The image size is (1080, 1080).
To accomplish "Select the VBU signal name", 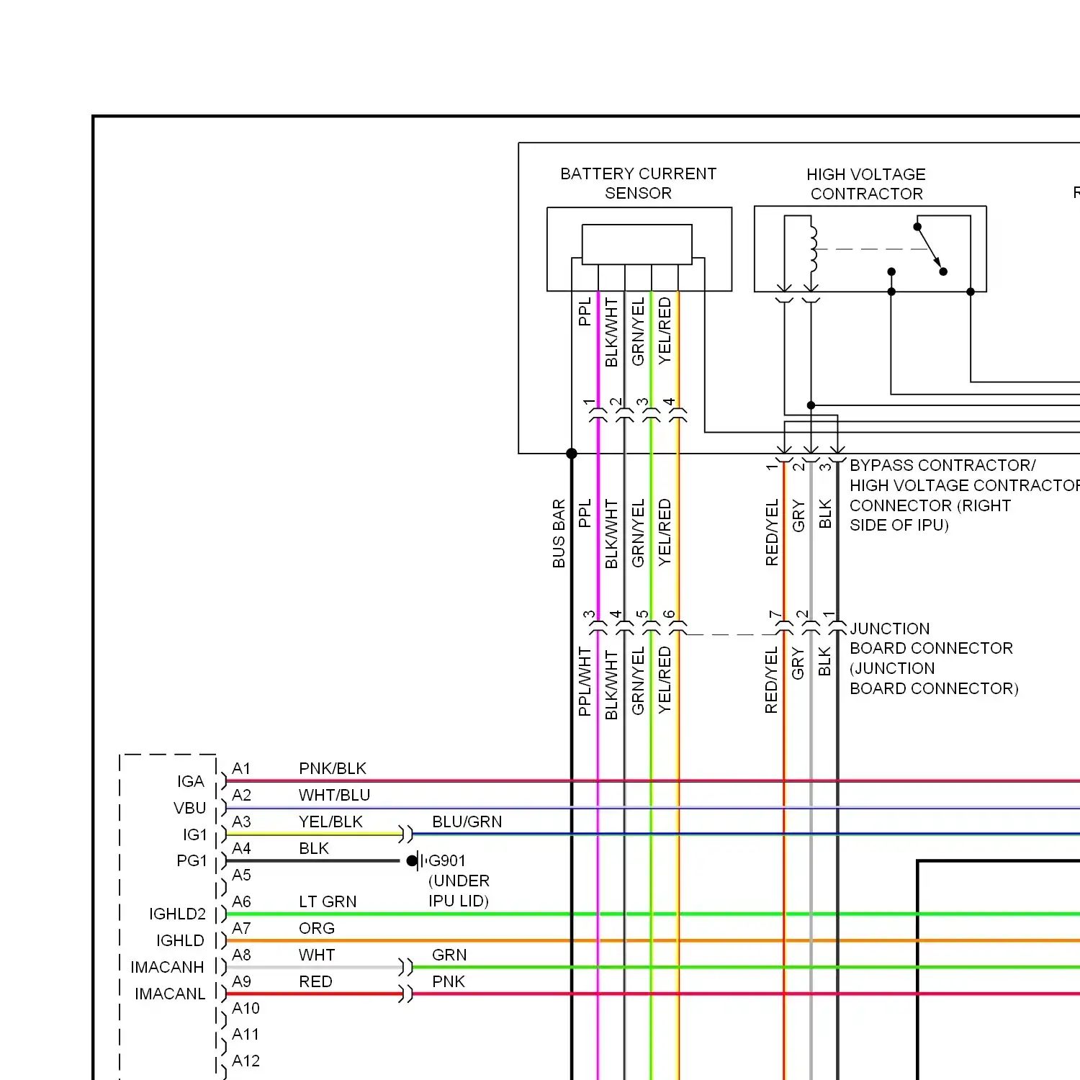I will (189, 808).
